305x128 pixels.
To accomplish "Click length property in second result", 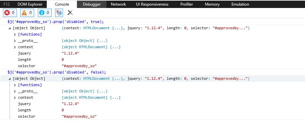I will pos(24,110).
